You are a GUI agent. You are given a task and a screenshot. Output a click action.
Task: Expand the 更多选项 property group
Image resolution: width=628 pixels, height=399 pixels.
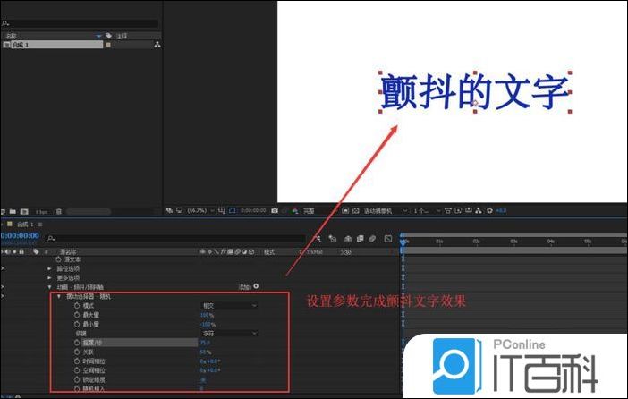(50, 277)
